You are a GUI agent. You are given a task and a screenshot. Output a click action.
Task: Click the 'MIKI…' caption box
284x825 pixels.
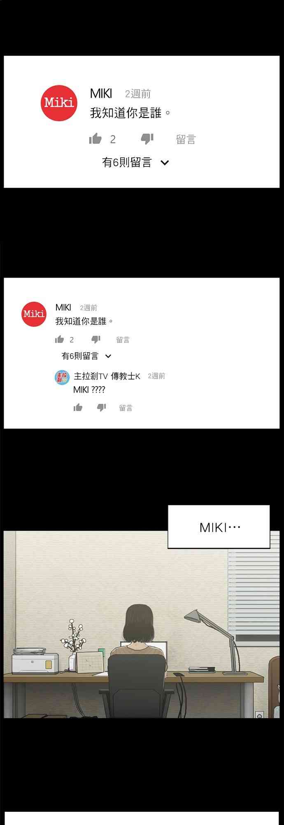[219, 527]
